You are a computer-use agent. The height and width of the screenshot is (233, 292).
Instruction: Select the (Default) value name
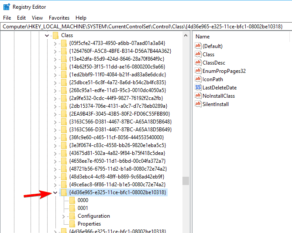click(213, 46)
